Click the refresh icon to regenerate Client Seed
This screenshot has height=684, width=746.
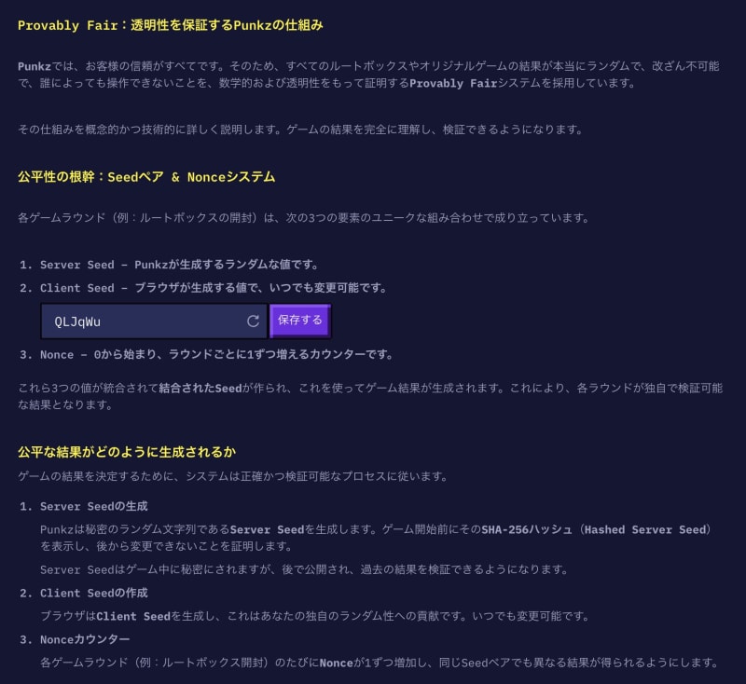point(253,321)
